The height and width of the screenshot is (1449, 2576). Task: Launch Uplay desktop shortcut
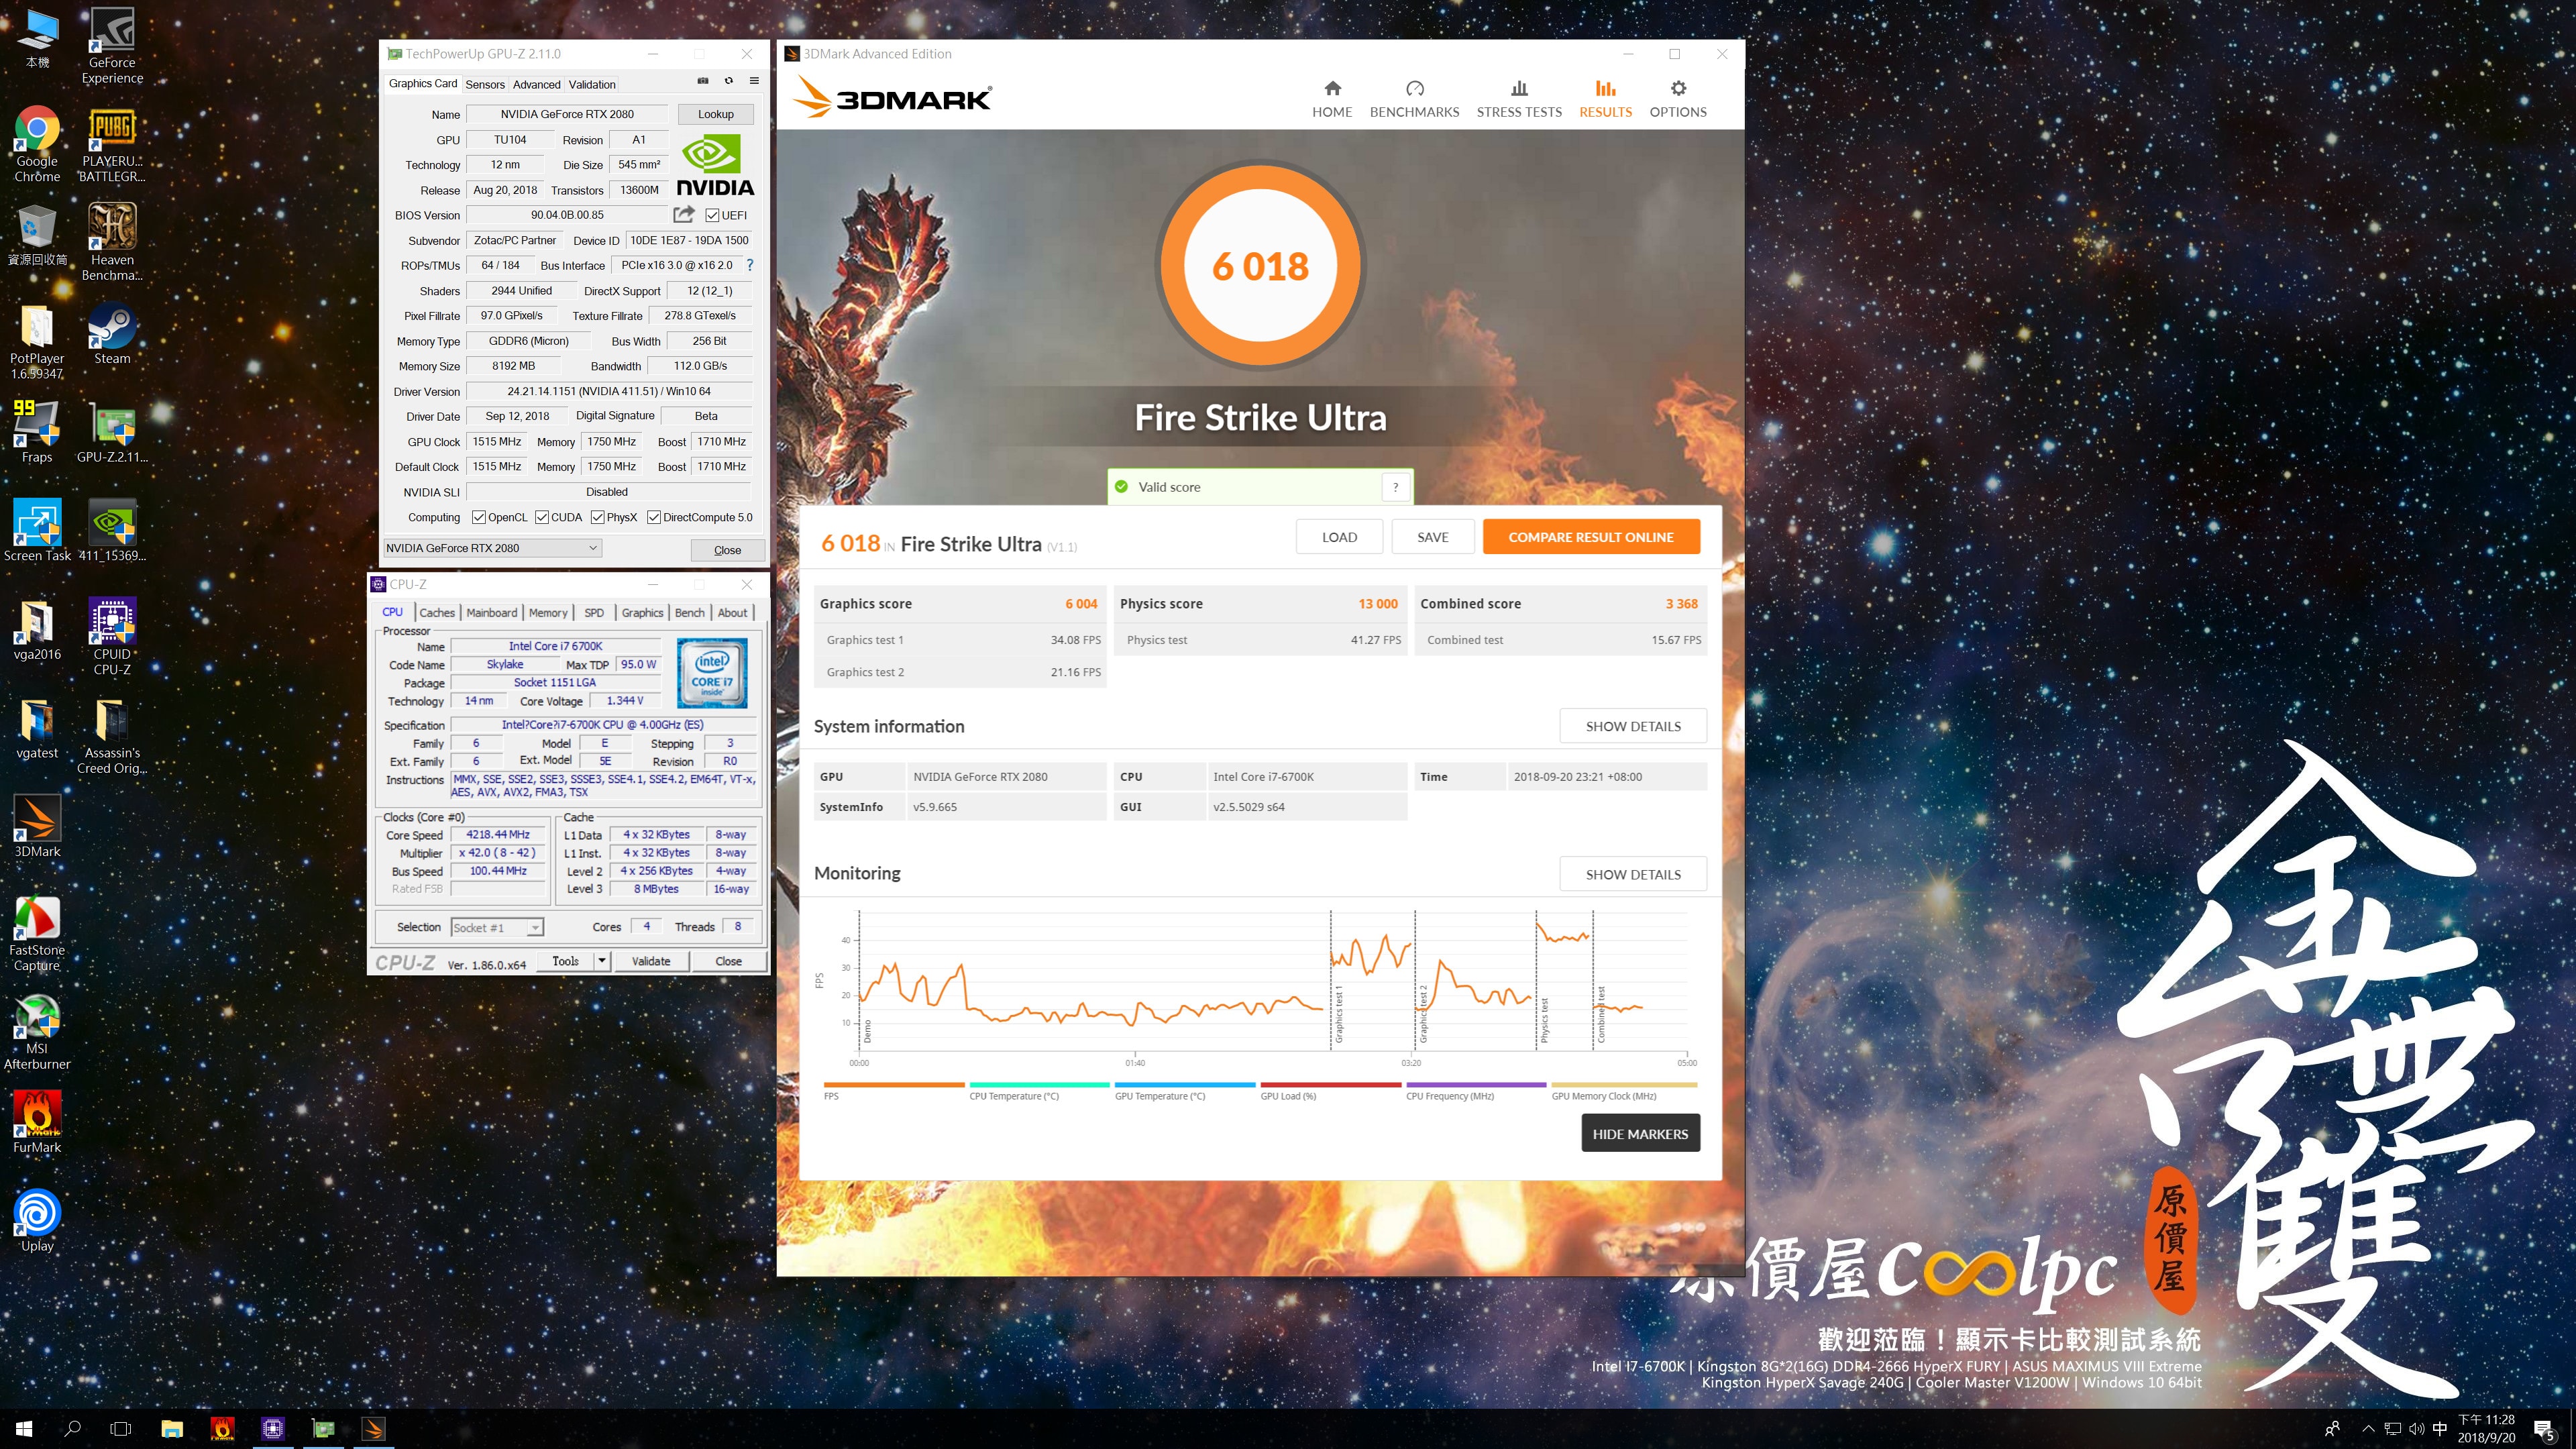pyautogui.click(x=37, y=1220)
